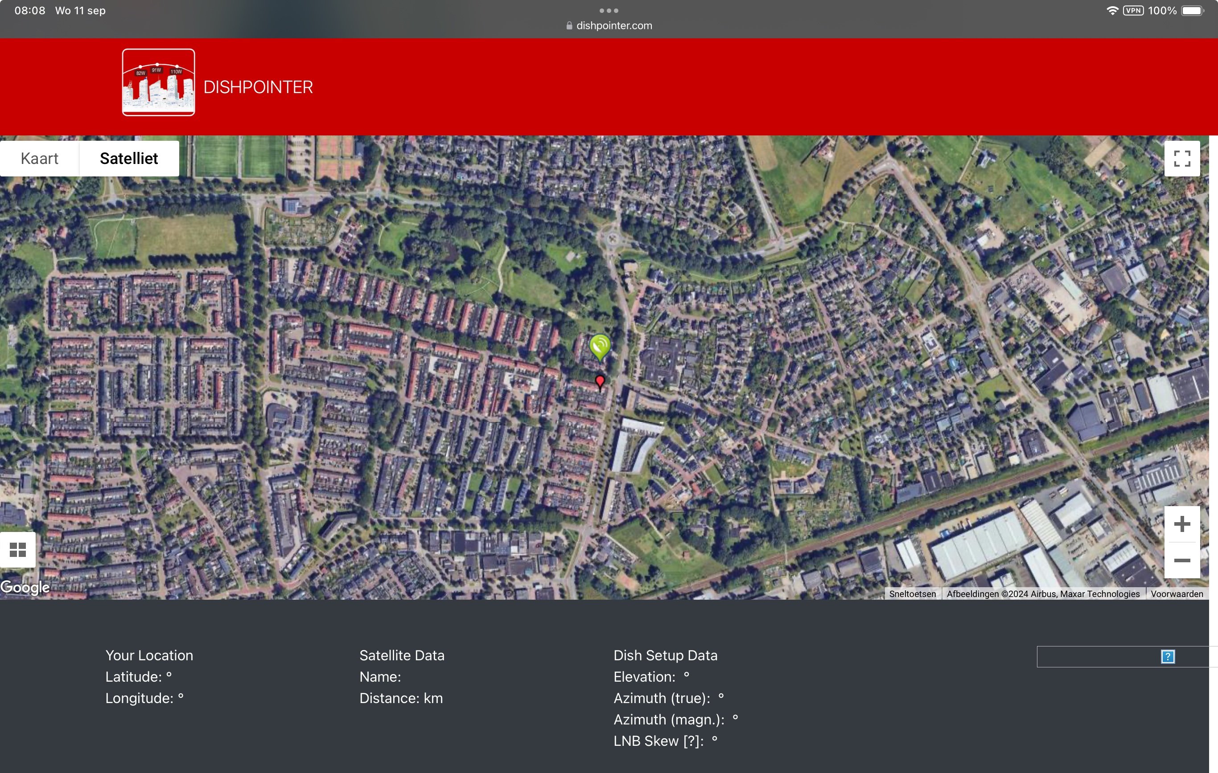Viewport: 1218px width, 773px height.
Task: Click the green satellite dish marker
Action: 600,346
